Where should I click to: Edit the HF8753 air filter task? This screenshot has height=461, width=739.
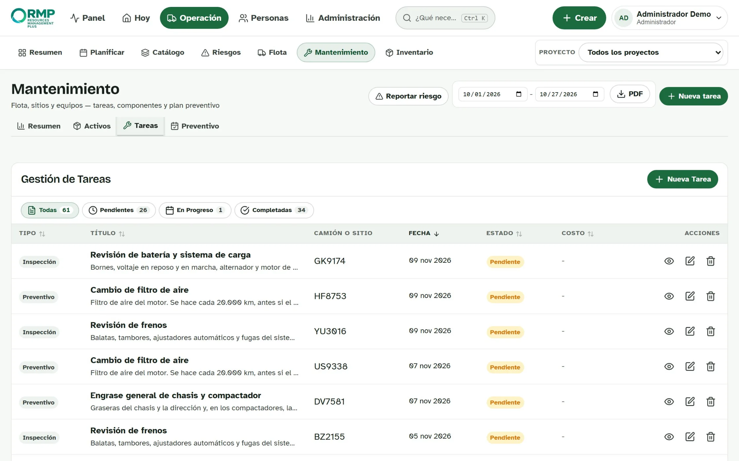pos(690,296)
